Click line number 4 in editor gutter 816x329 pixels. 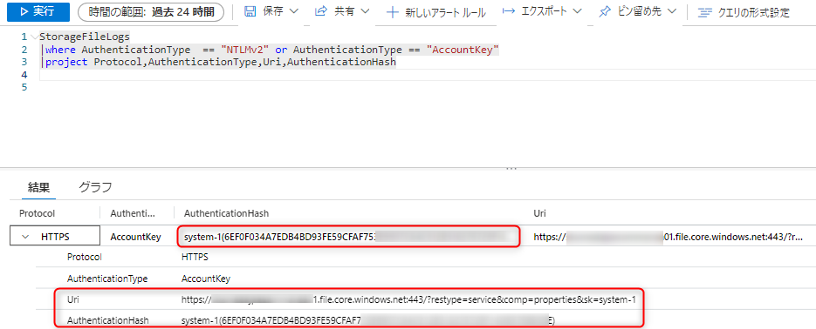tap(24, 75)
